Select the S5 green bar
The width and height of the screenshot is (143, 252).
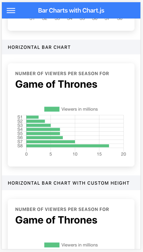click(x=43, y=133)
